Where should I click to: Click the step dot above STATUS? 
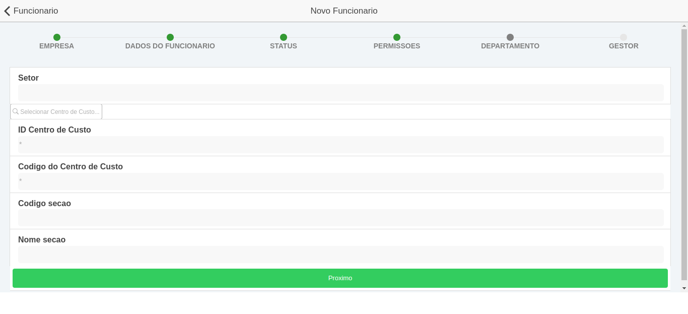284,37
